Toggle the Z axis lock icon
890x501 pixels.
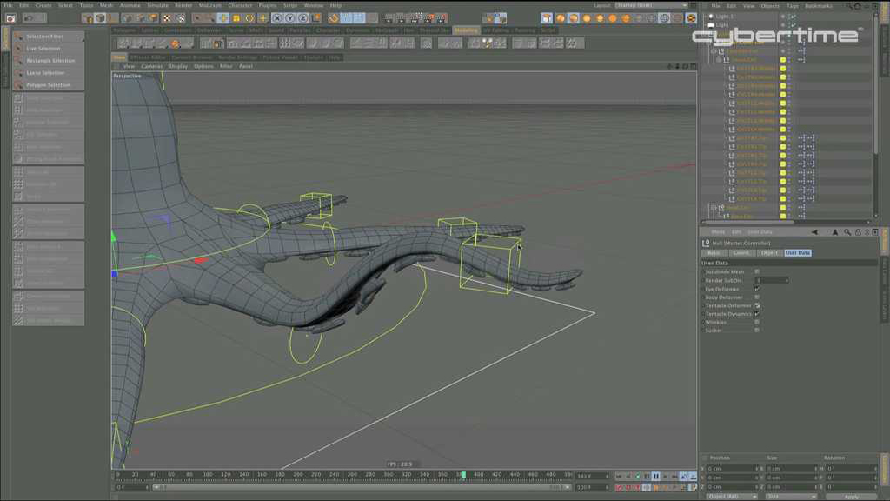tap(303, 18)
